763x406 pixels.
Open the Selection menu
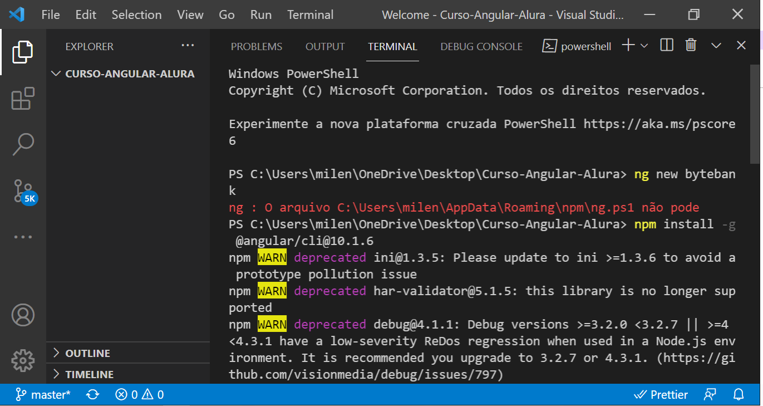(x=136, y=15)
